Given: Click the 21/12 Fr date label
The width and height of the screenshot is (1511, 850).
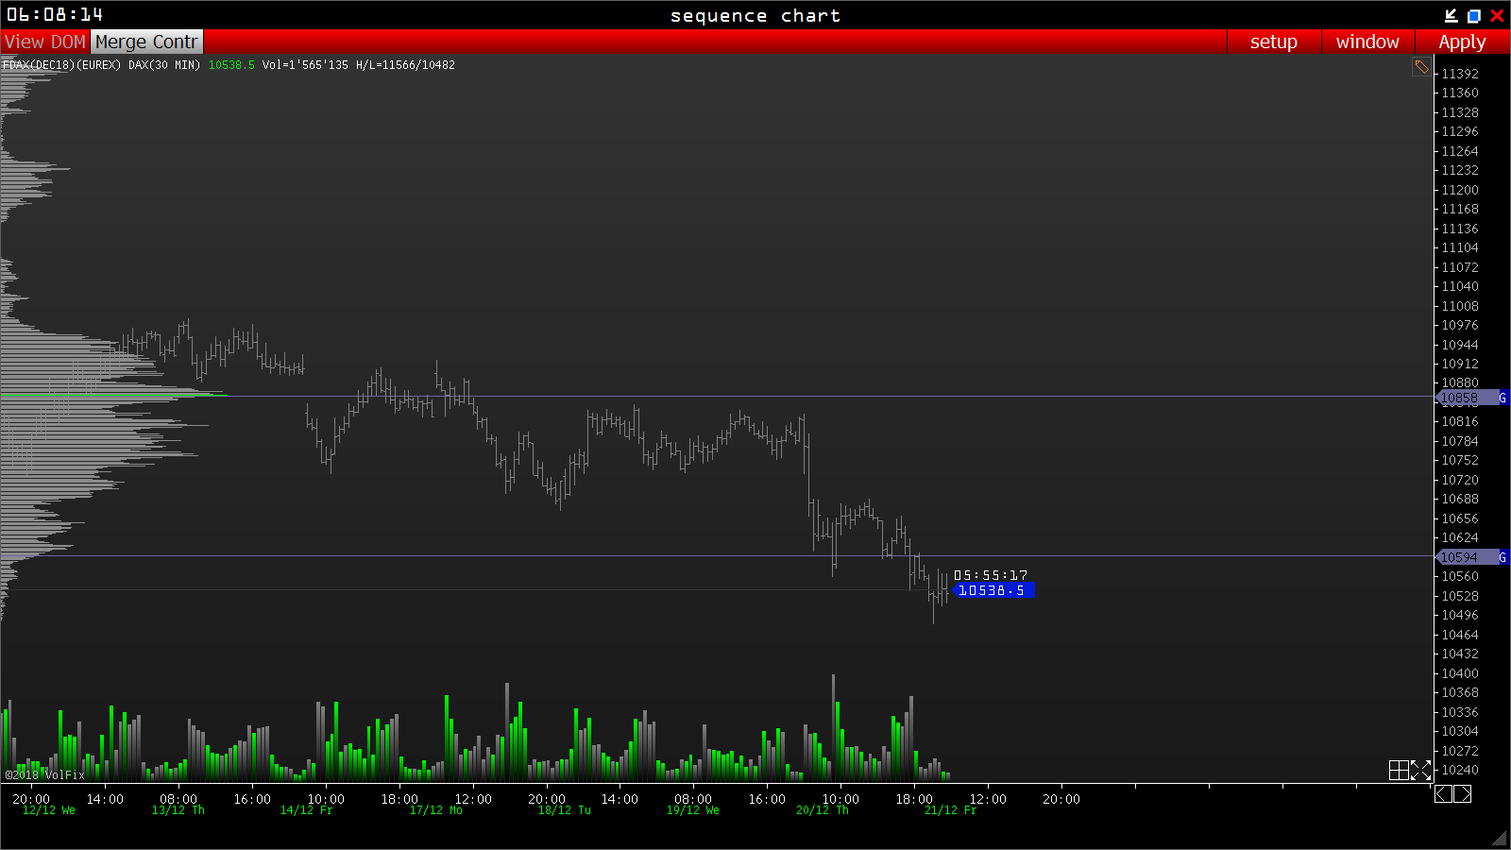Looking at the screenshot, I should click(x=948, y=809).
